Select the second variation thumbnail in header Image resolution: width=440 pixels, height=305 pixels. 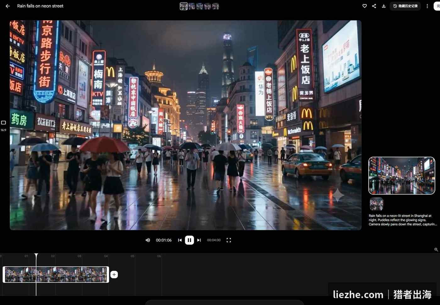192,6
